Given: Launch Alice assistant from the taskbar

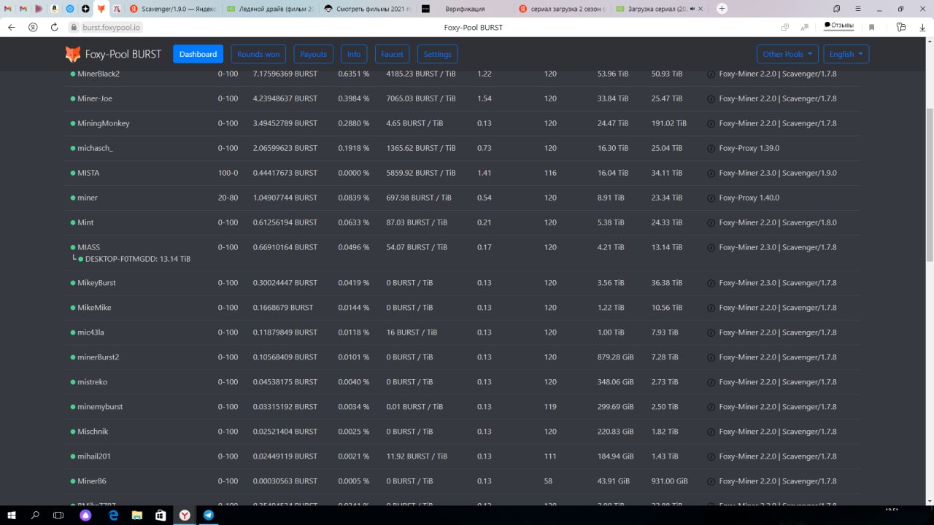Looking at the screenshot, I should coord(86,515).
